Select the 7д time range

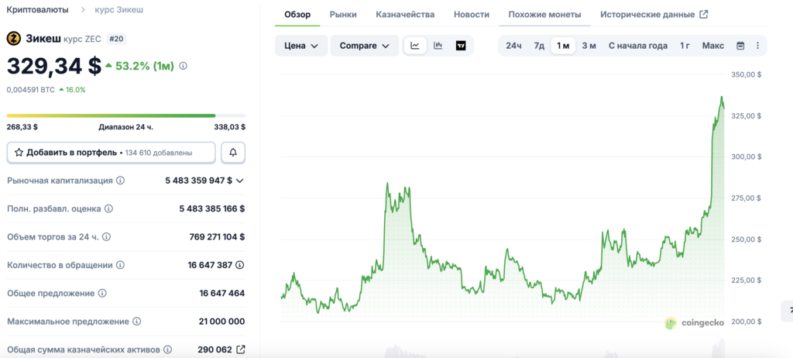[539, 46]
